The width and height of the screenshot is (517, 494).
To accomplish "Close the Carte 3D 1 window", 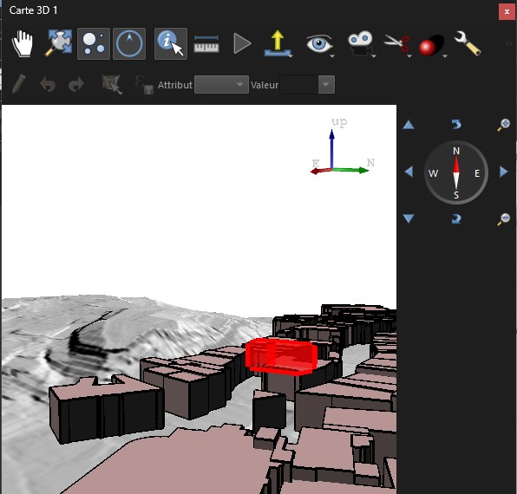I will click(x=507, y=11).
